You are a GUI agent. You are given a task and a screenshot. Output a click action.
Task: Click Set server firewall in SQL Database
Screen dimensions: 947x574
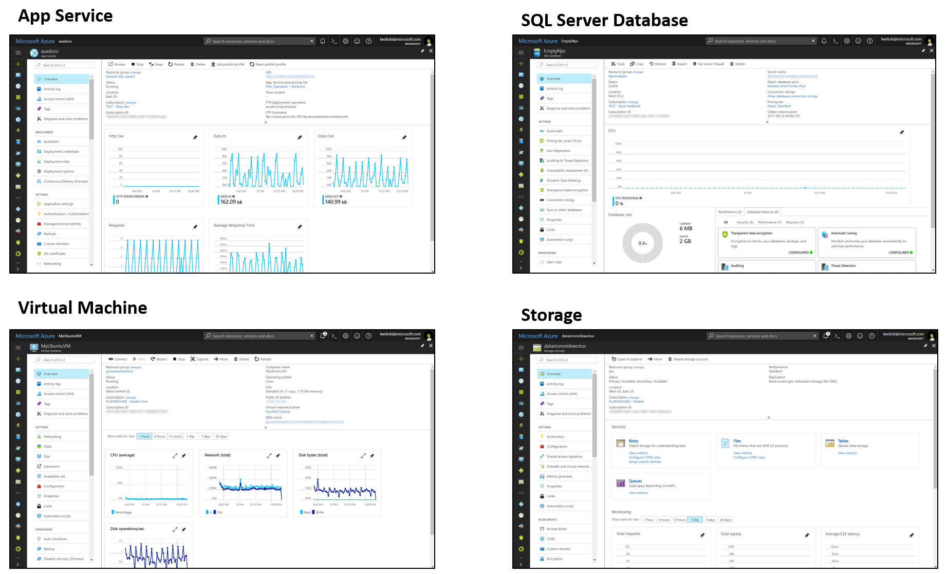(x=709, y=64)
